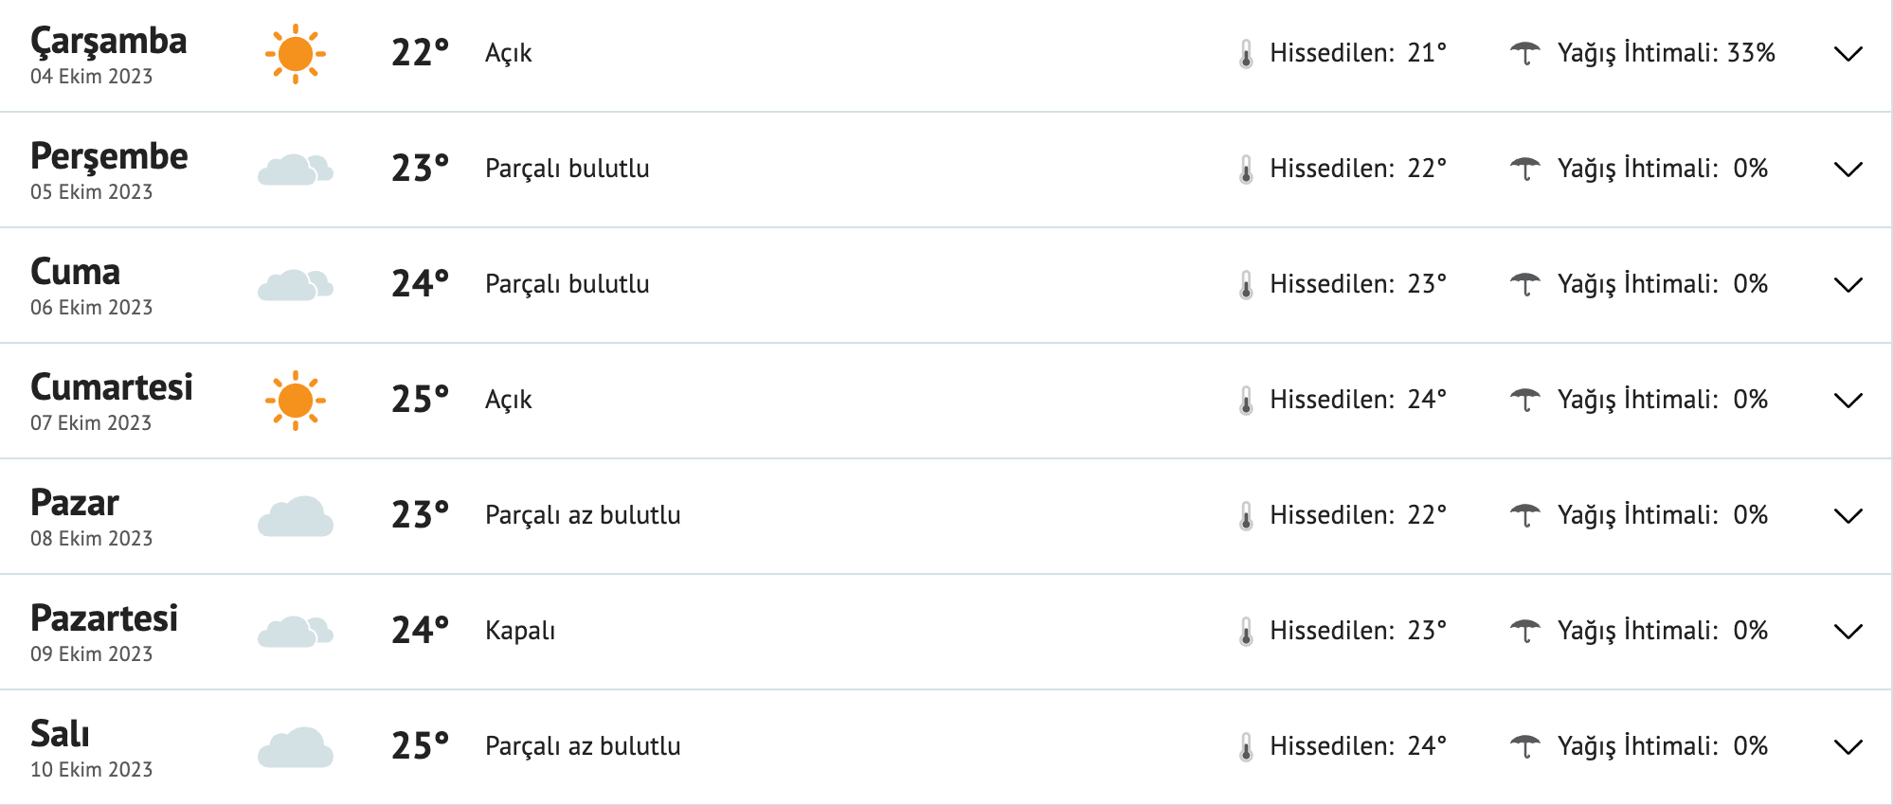
Task: Click the sun icon on Cumartesi row
Action: point(296,401)
